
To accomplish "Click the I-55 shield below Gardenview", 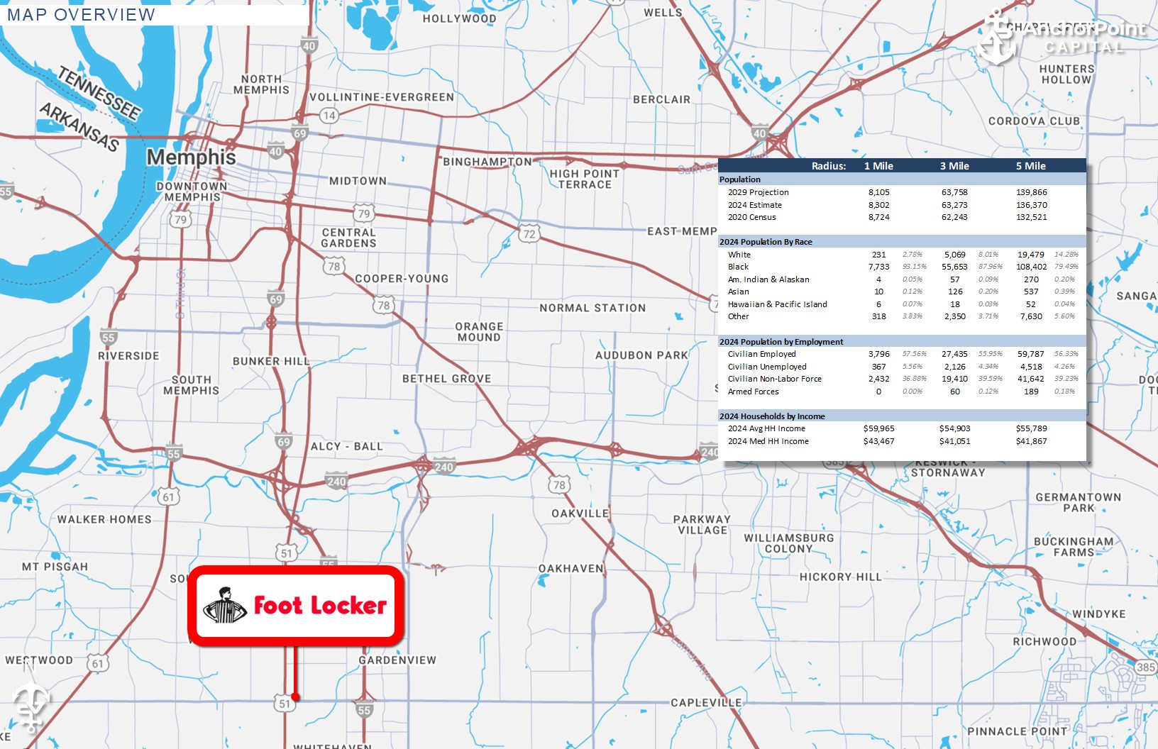I will tap(364, 710).
